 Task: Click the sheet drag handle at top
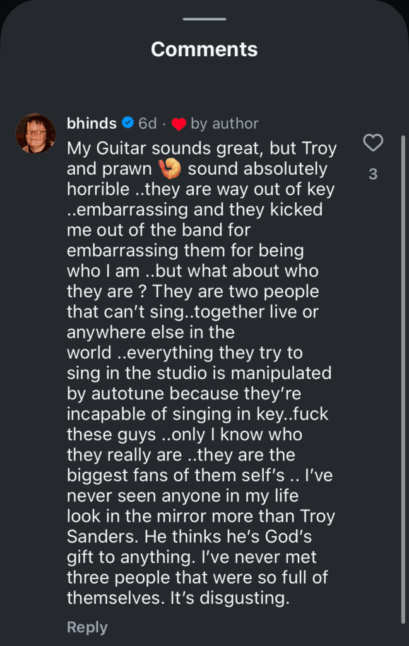click(204, 19)
